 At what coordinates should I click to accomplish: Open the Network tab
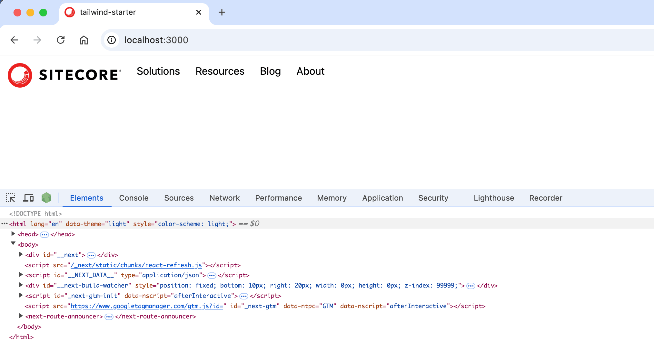(x=224, y=198)
